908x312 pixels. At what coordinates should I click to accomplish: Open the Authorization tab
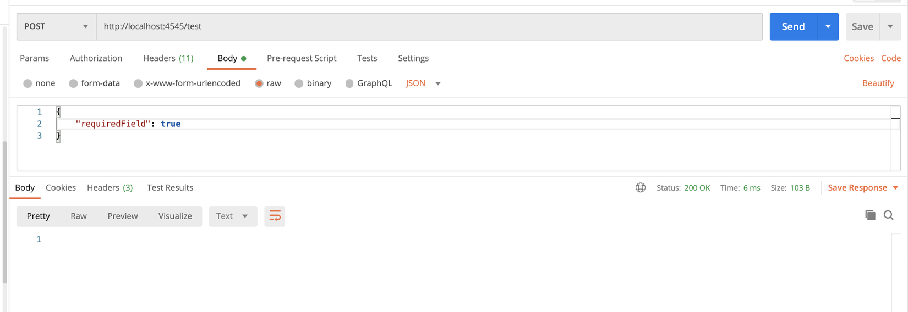[x=96, y=58]
